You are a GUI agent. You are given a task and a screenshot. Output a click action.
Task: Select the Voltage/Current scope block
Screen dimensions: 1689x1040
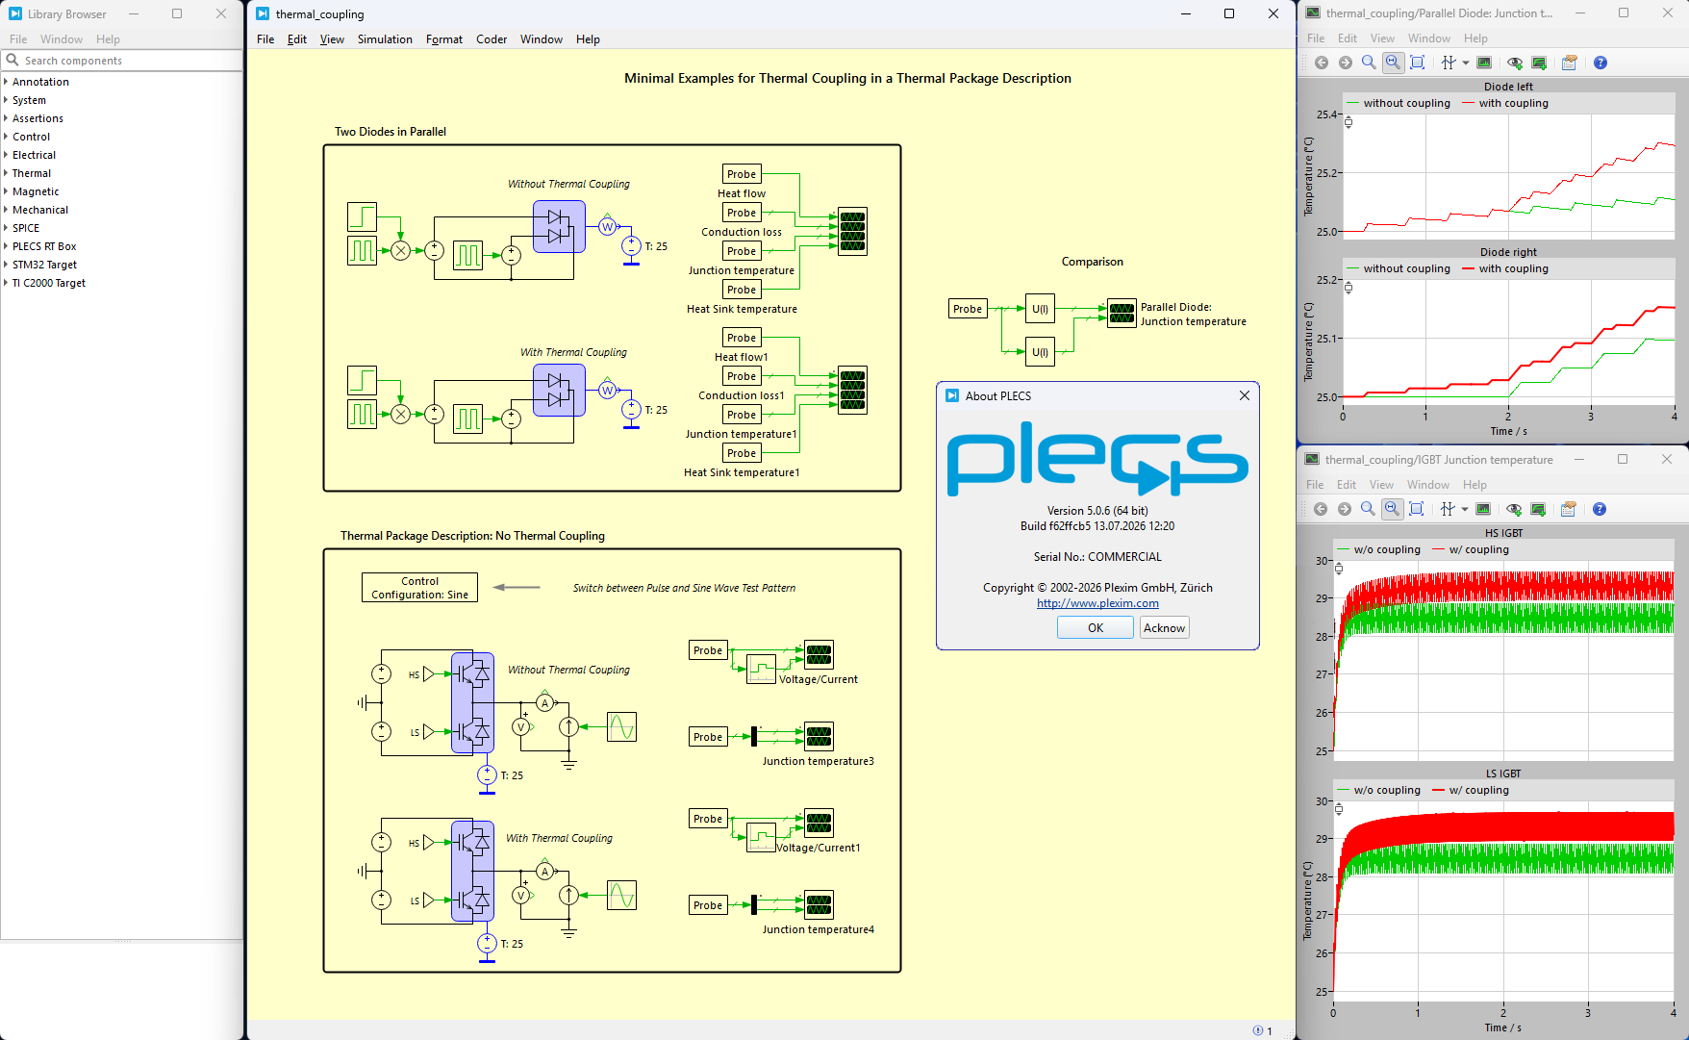(819, 655)
